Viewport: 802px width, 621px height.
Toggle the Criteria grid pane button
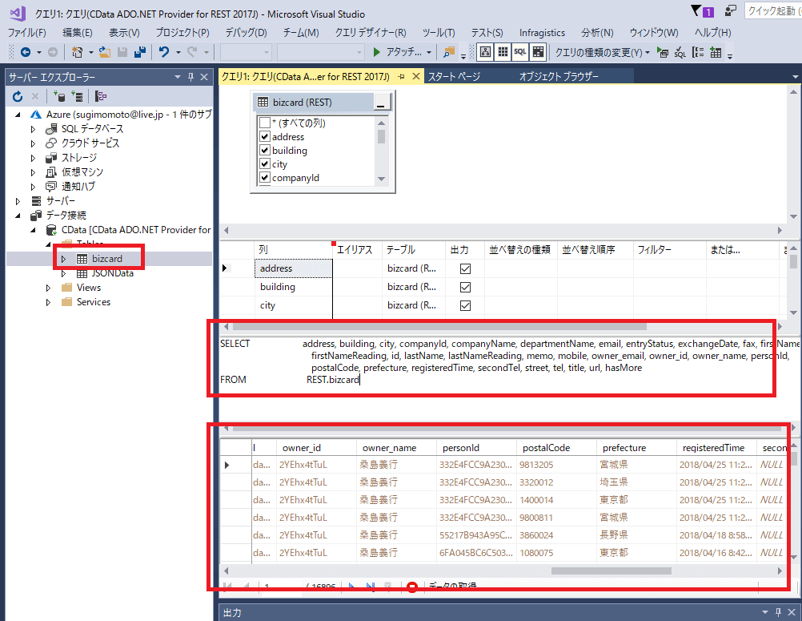pos(503,52)
